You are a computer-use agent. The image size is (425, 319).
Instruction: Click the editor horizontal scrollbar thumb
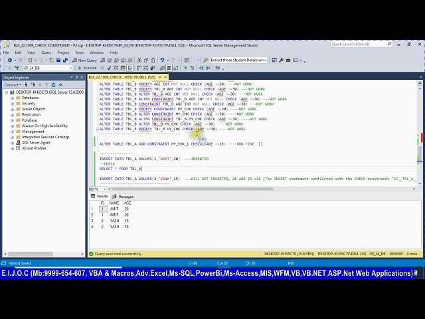click(x=192, y=189)
